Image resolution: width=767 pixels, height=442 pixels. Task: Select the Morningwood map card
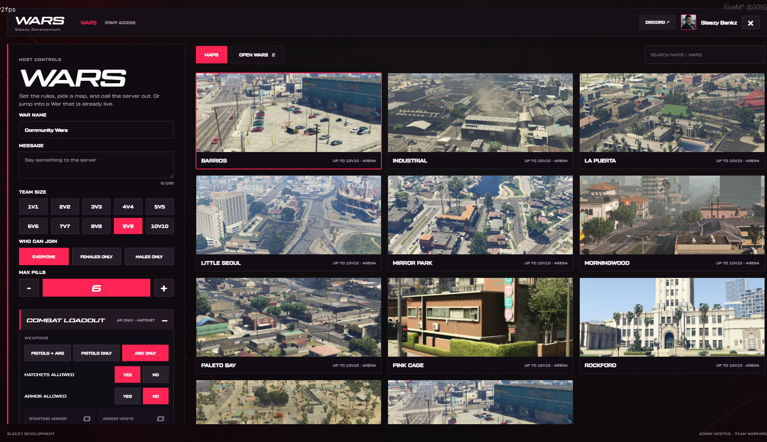672,223
